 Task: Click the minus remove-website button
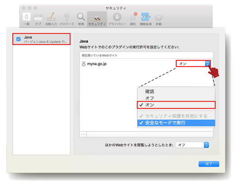click(x=83, y=134)
